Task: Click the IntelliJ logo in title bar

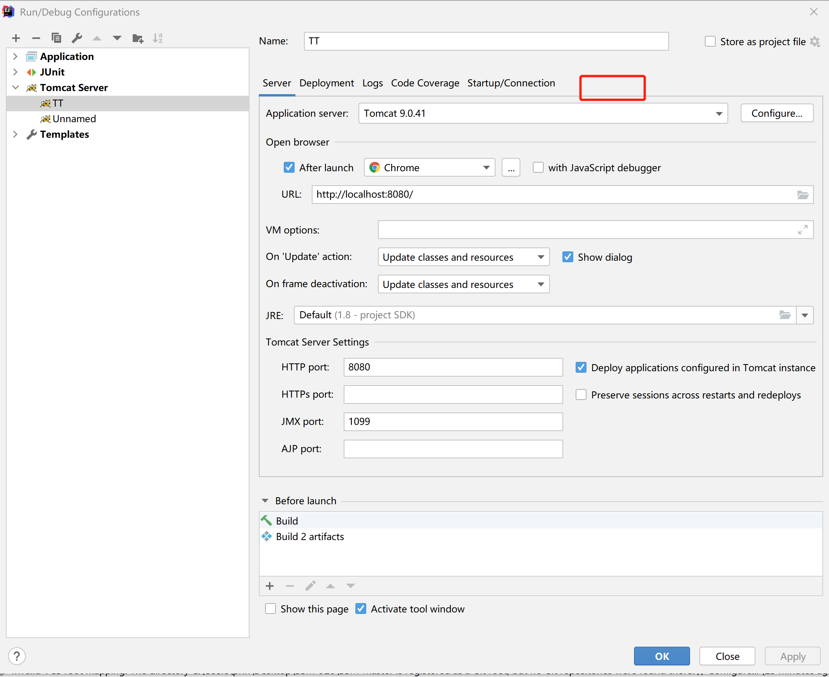Action: click(8, 12)
